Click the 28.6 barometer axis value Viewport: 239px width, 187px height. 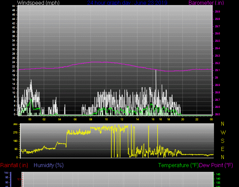[217, 107]
